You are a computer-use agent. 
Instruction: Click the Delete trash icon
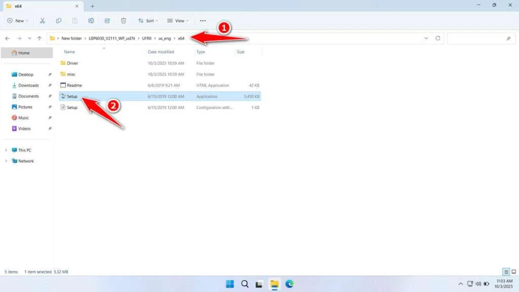coord(124,21)
